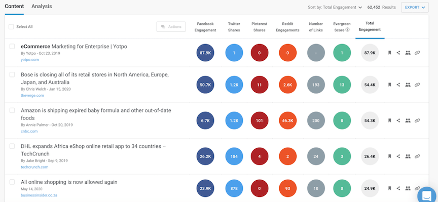Check the Amazon expired baby formula row checkbox
The height and width of the screenshot is (202, 438).
(12, 110)
